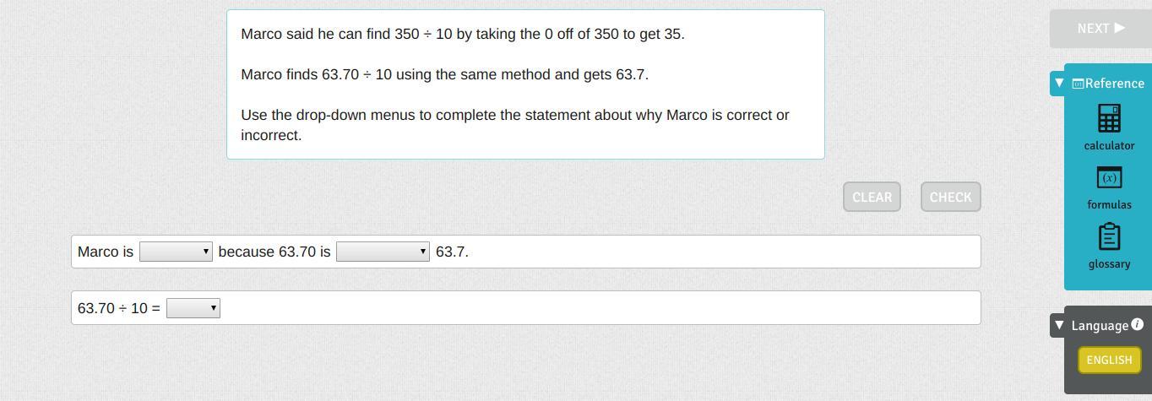The image size is (1152, 401).
Task: Collapse the Language panel triangle
Action: tap(1059, 325)
